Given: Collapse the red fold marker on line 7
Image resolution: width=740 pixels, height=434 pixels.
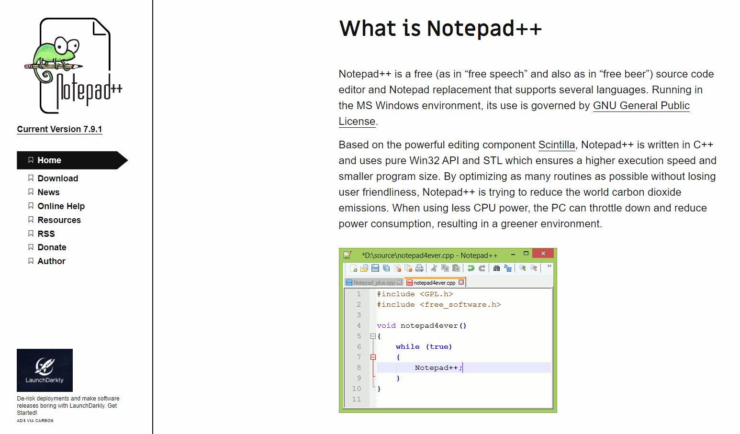Looking at the screenshot, I should pyautogui.click(x=373, y=357).
